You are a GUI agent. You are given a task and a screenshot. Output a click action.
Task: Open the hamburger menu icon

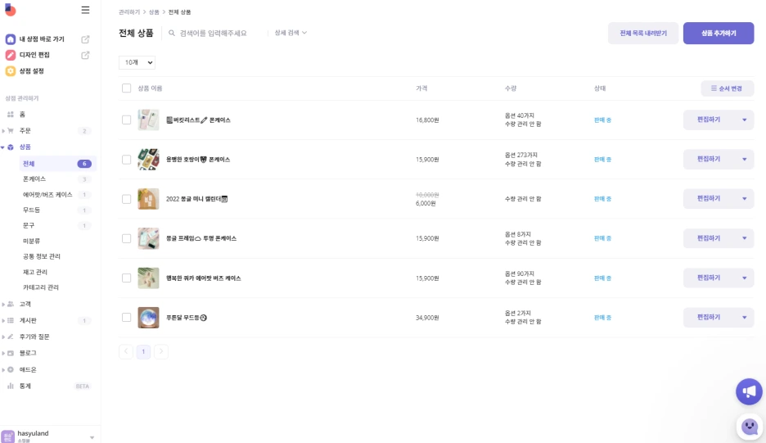(85, 10)
